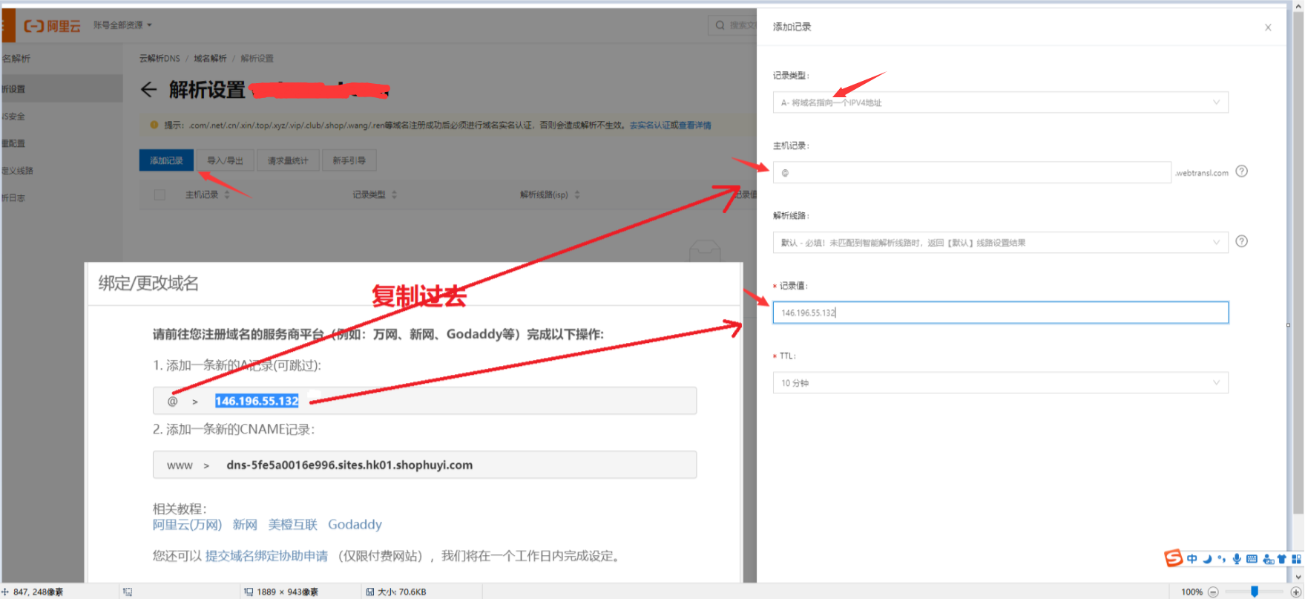1305x599 pixels.
Task: Click sort arrows on 记录类型 column
Action: click(394, 194)
